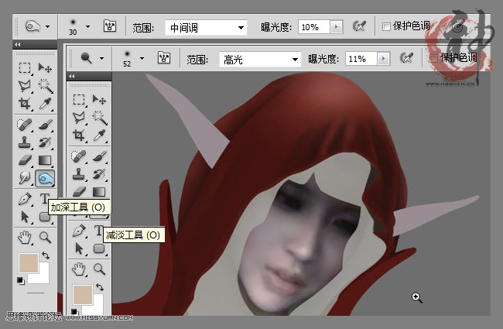503x329 pixels.
Task: Select the Smudge tool beside the Burn tool
Action: pyautogui.click(x=25, y=178)
